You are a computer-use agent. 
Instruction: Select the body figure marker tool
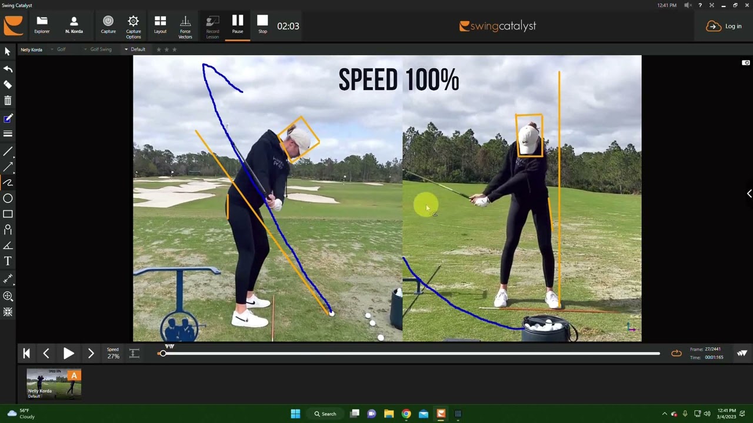point(8,230)
